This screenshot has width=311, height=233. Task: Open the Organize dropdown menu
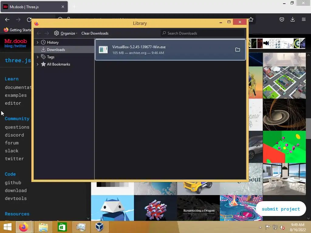66,33
